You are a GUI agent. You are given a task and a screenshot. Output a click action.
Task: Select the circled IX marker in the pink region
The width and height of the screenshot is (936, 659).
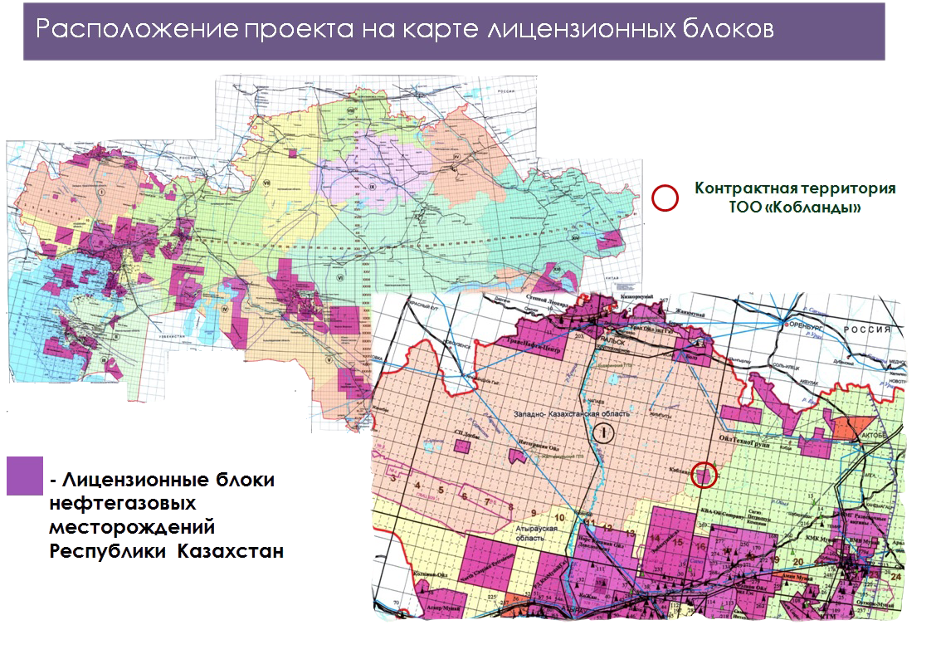(373, 187)
